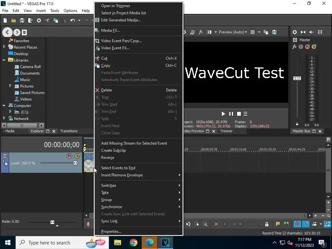Screen dimensions: 332x249
Task: Expand the C:\ drive node
Action: click(10, 112)
